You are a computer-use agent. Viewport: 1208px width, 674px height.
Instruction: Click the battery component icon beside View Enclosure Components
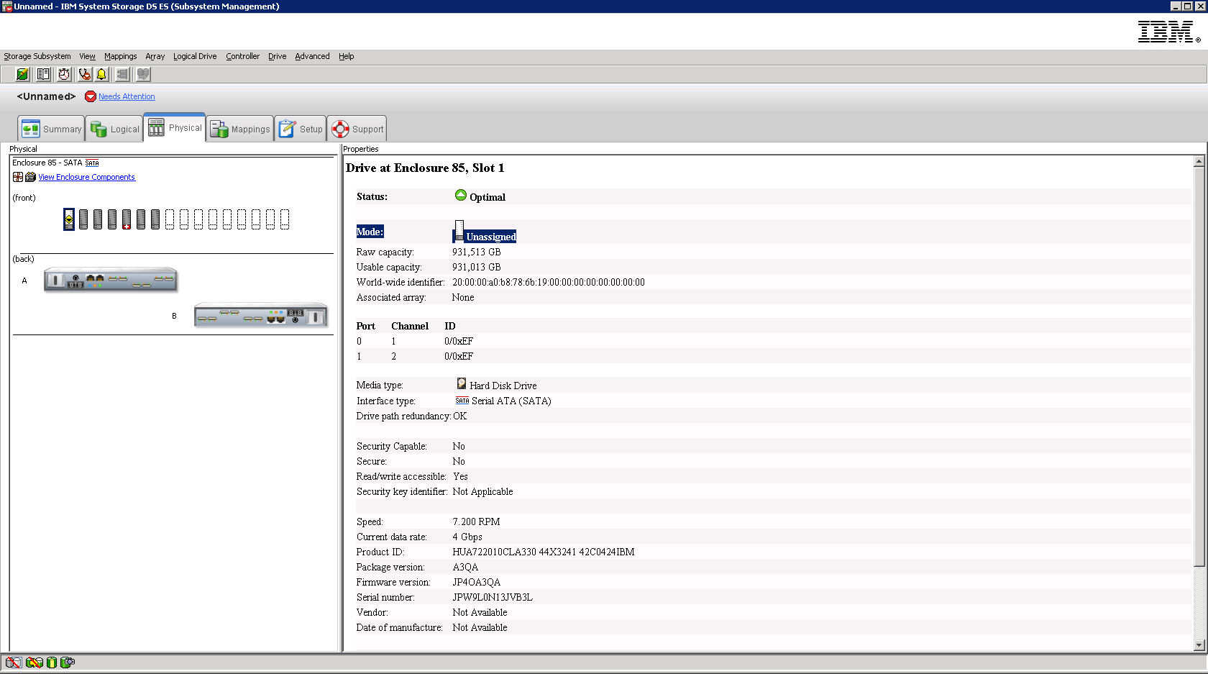pyautogui.click(x=30, y=177)
